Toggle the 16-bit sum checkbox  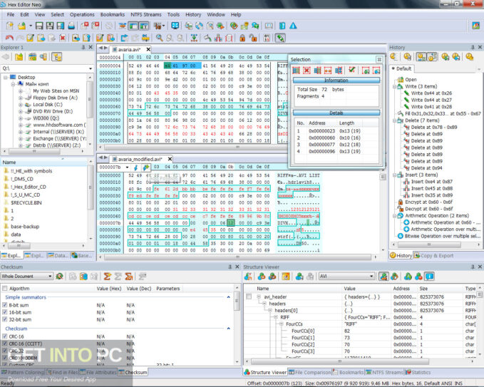(4, 312)
